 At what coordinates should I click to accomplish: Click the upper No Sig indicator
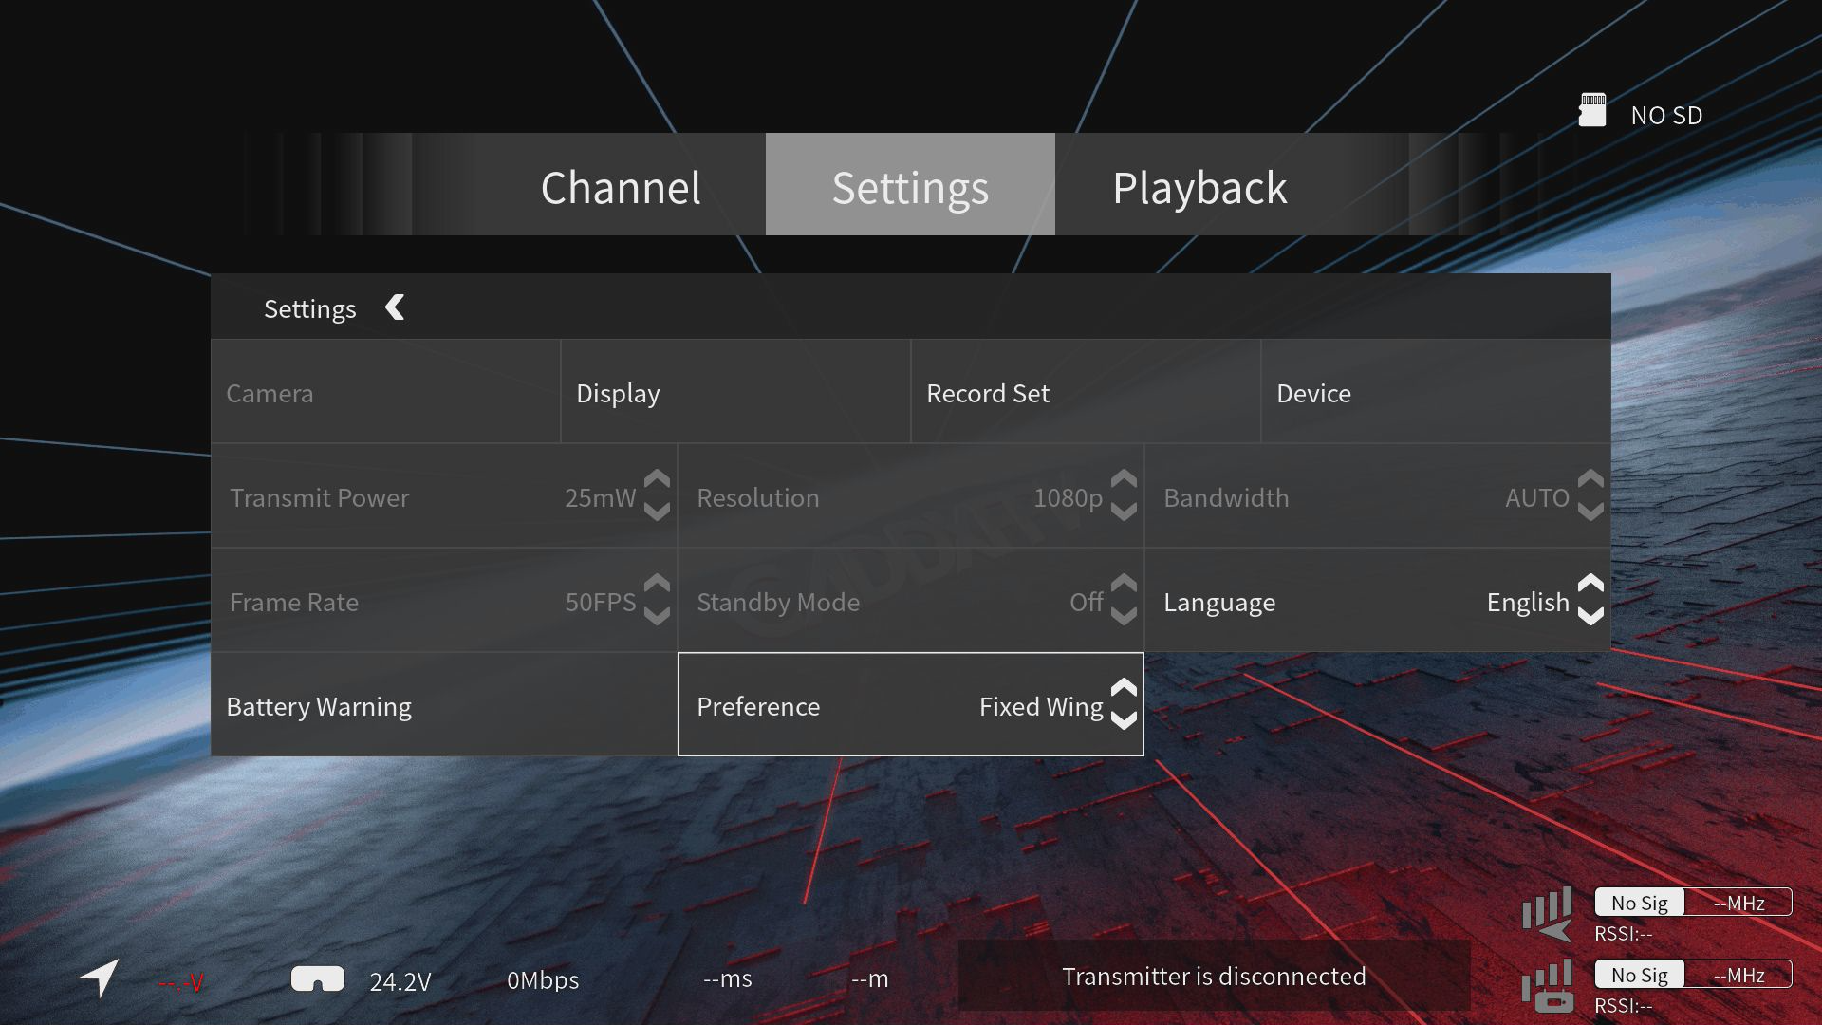coord(1640,903)
